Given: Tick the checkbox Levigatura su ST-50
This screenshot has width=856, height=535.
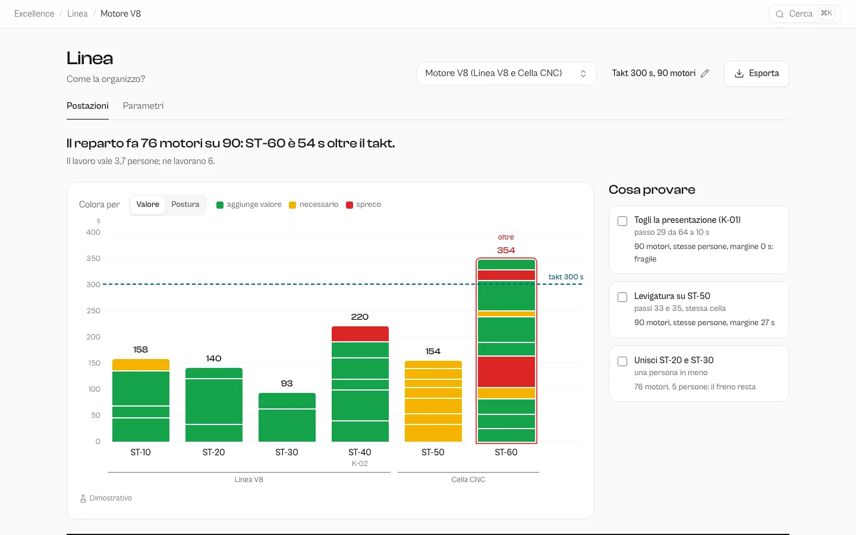Looking at the screenshot, I should (622, 297).
